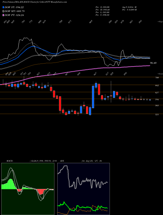Screen dimensions: 163x215
Task: Click the tallest blue candlestick in the price chart
Action: [x=93, y=97]
